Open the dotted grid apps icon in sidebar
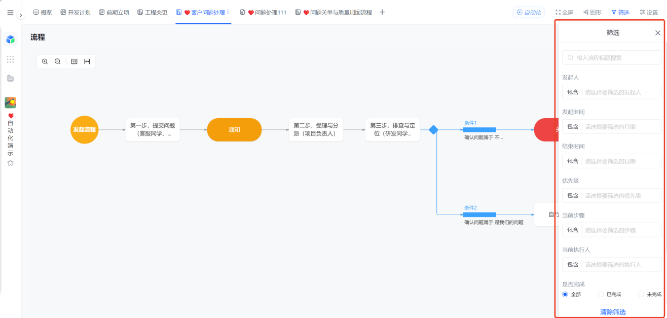Viewport: 667px width, 318px height. pyautogui.click(x=10, y=59)
